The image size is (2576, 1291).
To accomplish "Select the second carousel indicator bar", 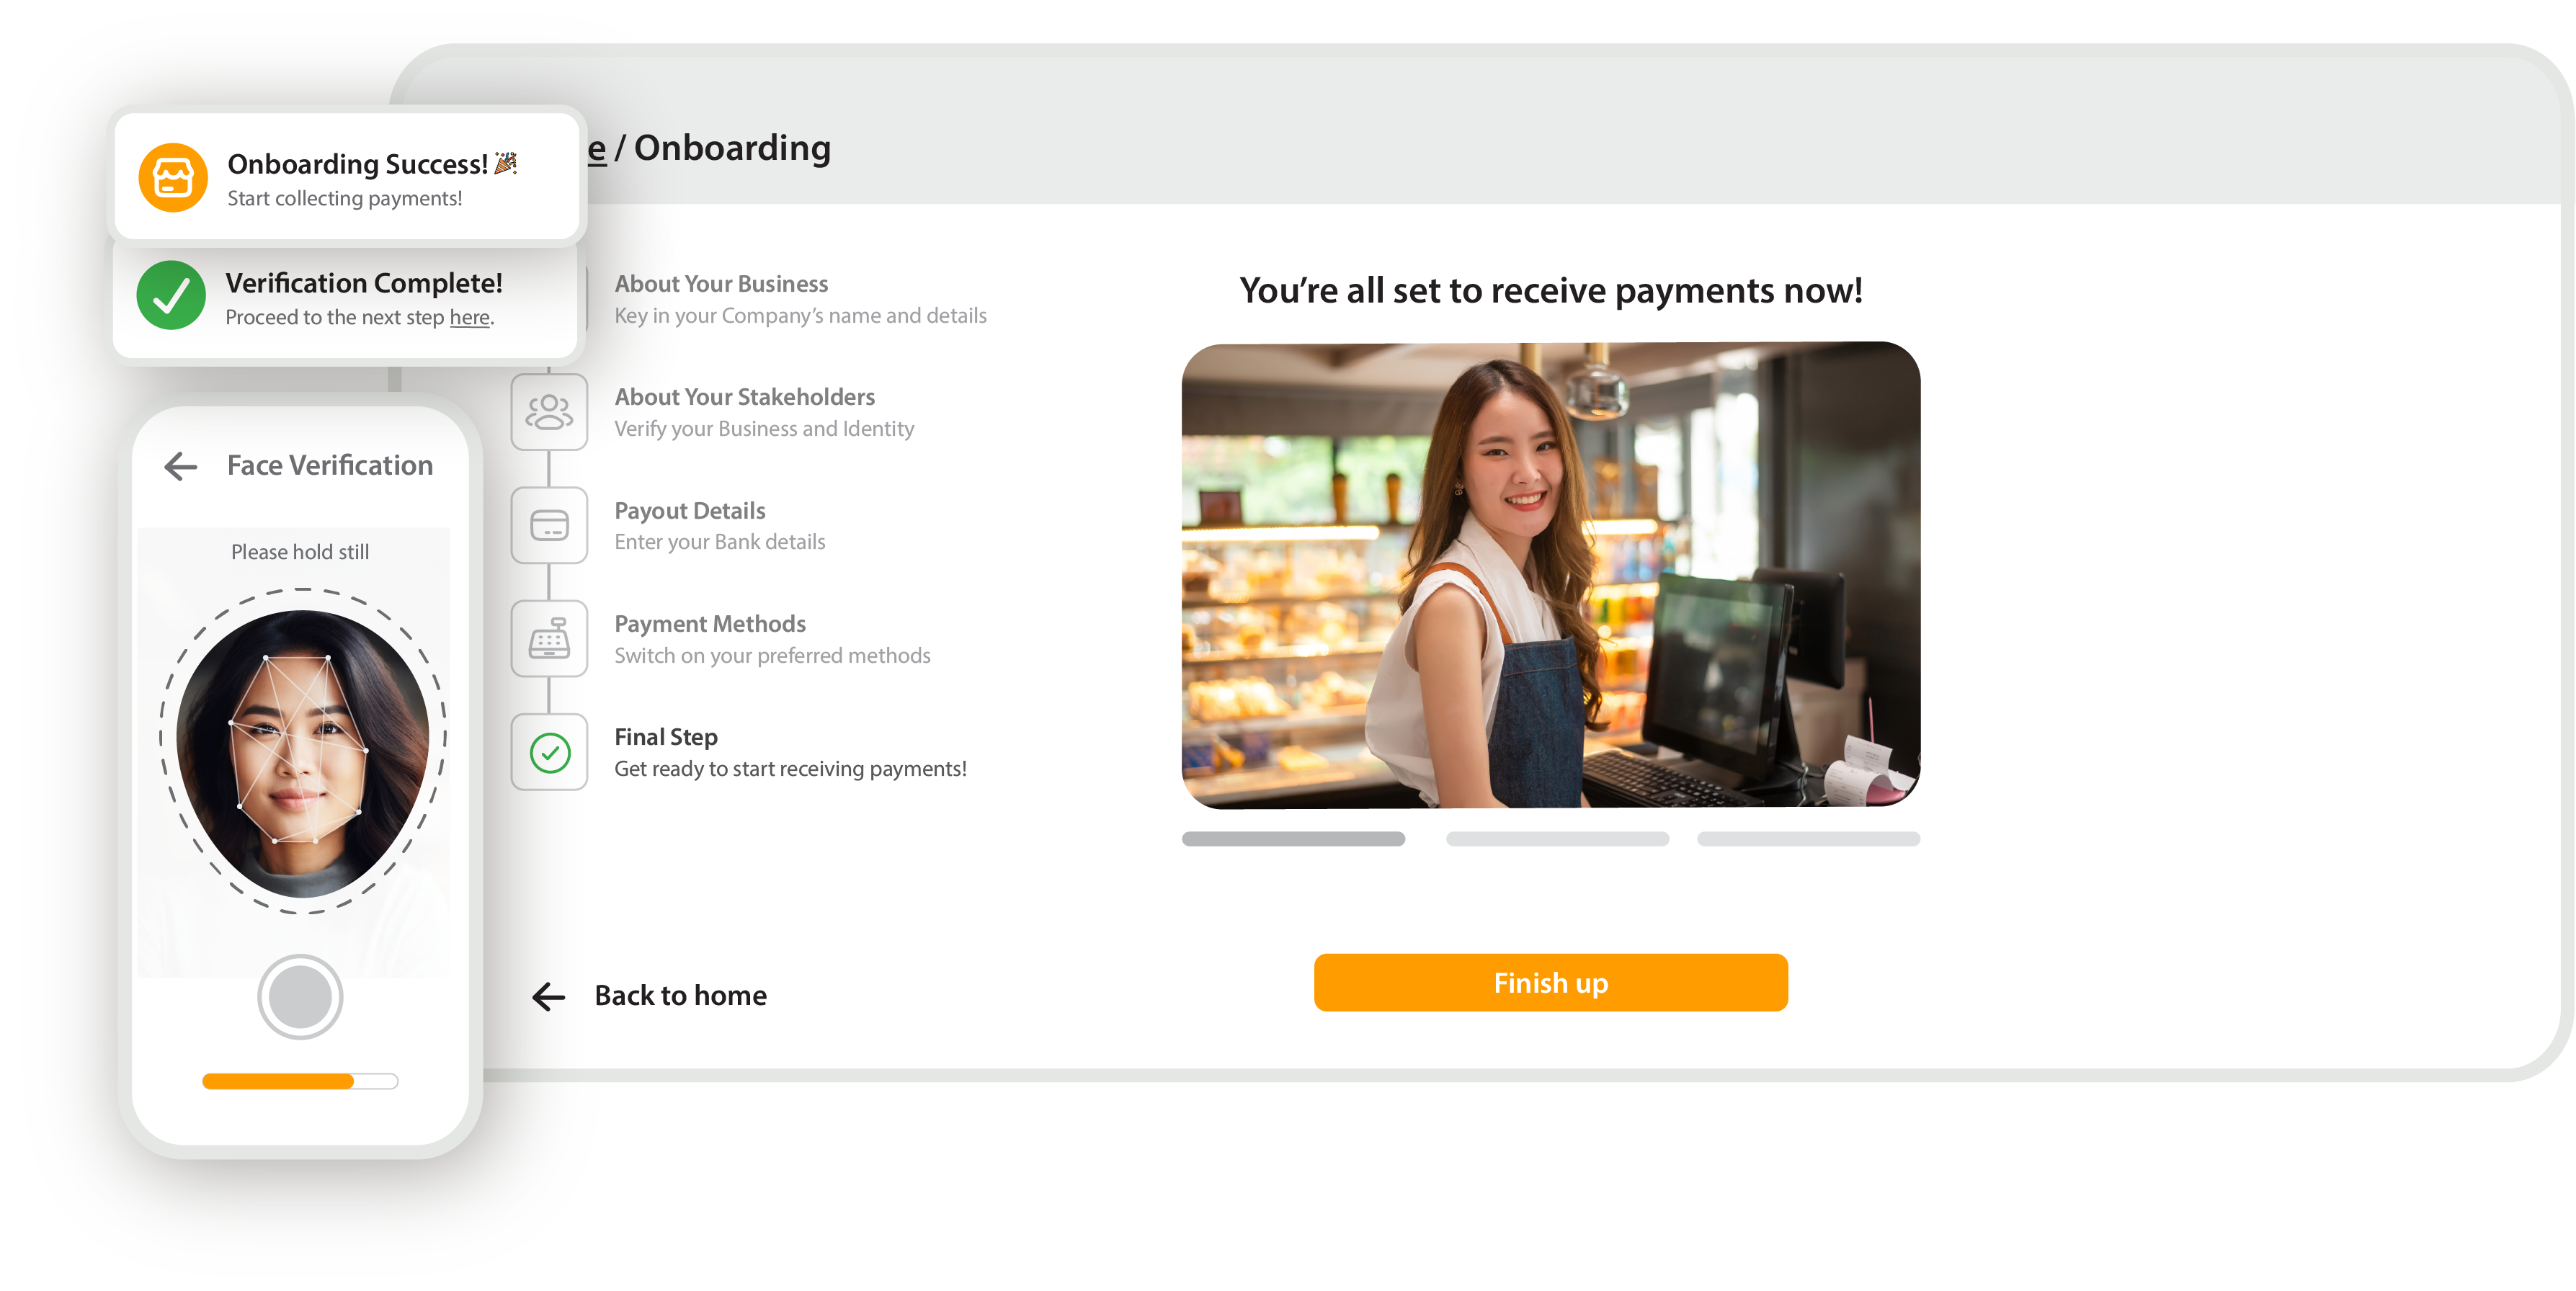I will click(1557, 839).
